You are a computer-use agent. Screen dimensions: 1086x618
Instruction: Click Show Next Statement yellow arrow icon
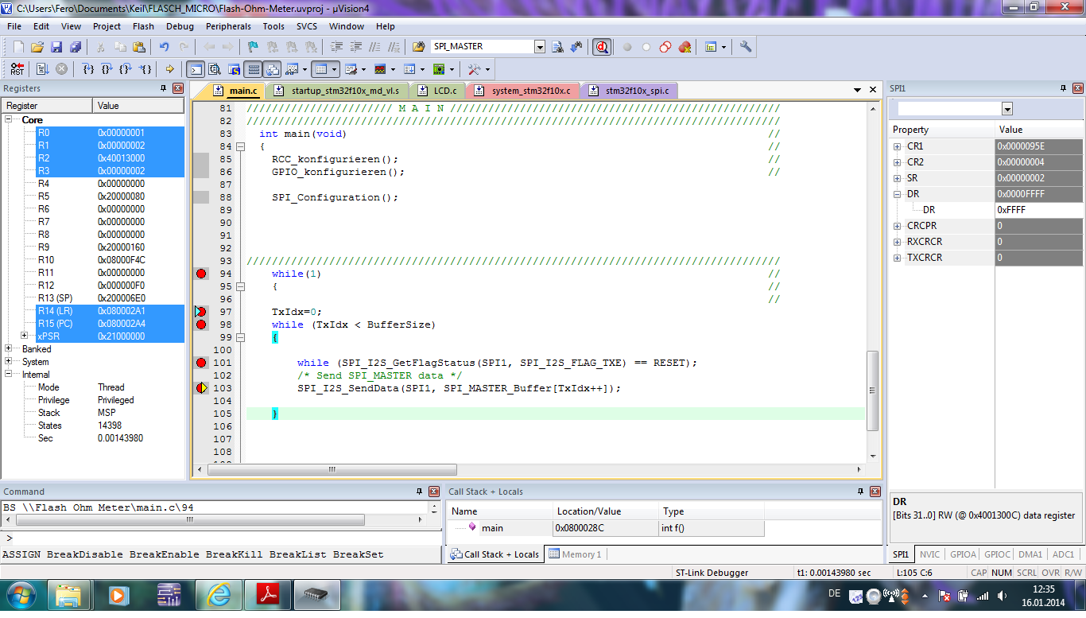(169, 69)
